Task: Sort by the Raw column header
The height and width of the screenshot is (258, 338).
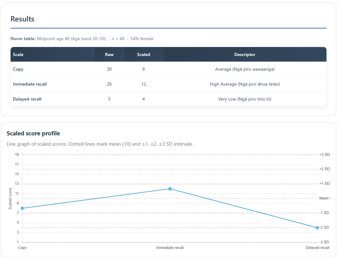Action: click(109, 54)
